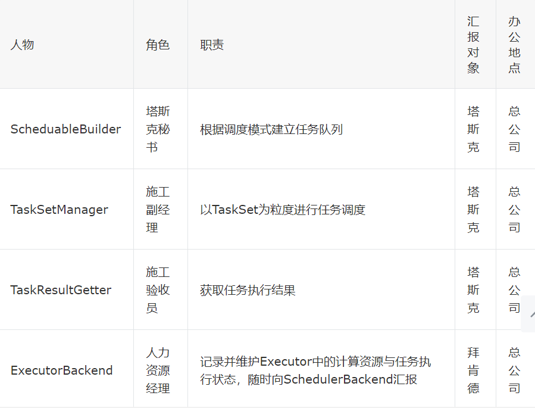Click the SchedulableBuilder name cell
The width and height of the screenshot is (535, 408).
tap(65, 129)
